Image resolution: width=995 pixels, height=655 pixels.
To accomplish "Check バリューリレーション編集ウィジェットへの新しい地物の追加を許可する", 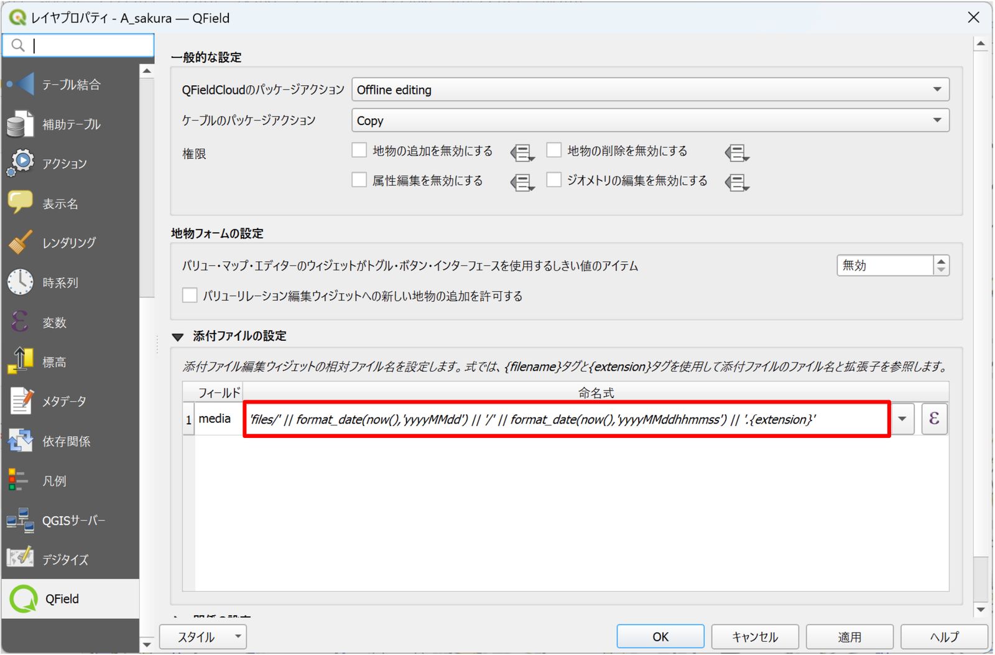I will pyautogui.click(x=190, y=295).
